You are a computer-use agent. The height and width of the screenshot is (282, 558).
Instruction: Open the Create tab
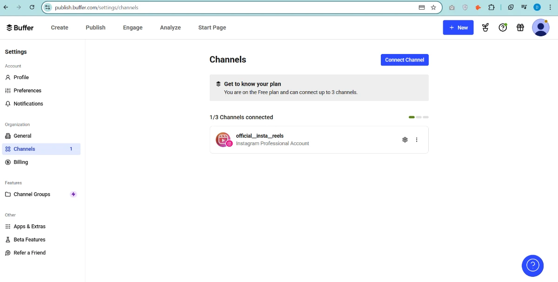pos(60,27)
